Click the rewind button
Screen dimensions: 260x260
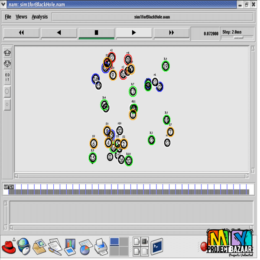point(21,33)
